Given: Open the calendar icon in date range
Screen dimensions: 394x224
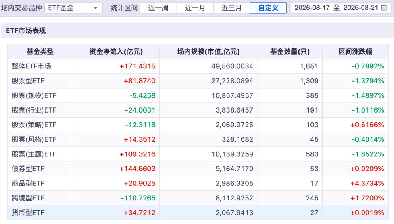Looking at the screenshot, I should 384,8.
